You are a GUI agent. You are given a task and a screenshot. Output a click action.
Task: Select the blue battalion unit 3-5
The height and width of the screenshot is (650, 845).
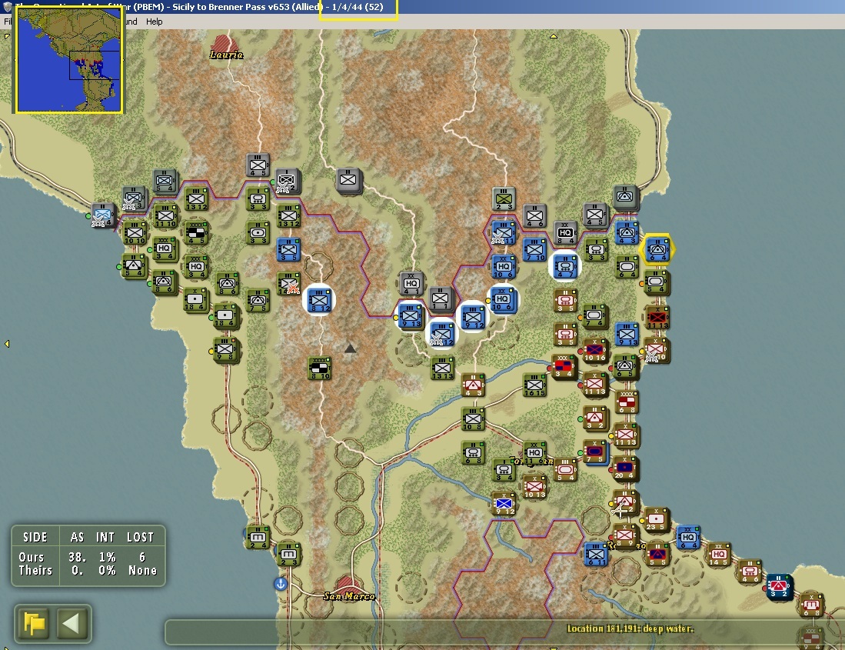tap(288, 250)
